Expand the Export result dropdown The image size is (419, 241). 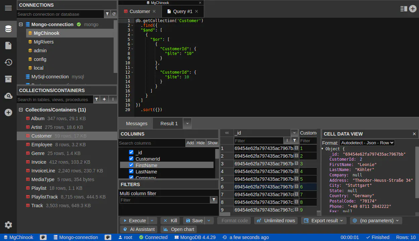324,221
